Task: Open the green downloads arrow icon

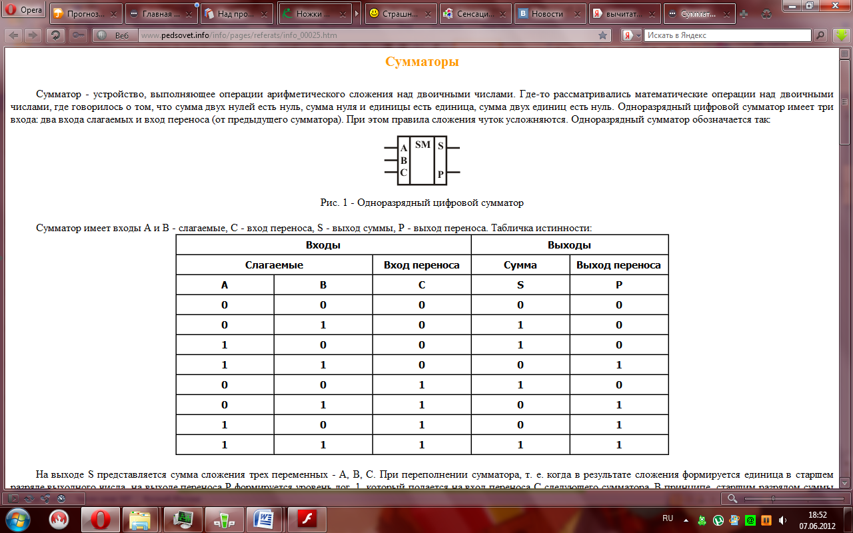Action: 840,35
